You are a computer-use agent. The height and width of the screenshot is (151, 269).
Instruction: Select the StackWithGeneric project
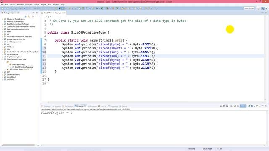click(13, 75)
